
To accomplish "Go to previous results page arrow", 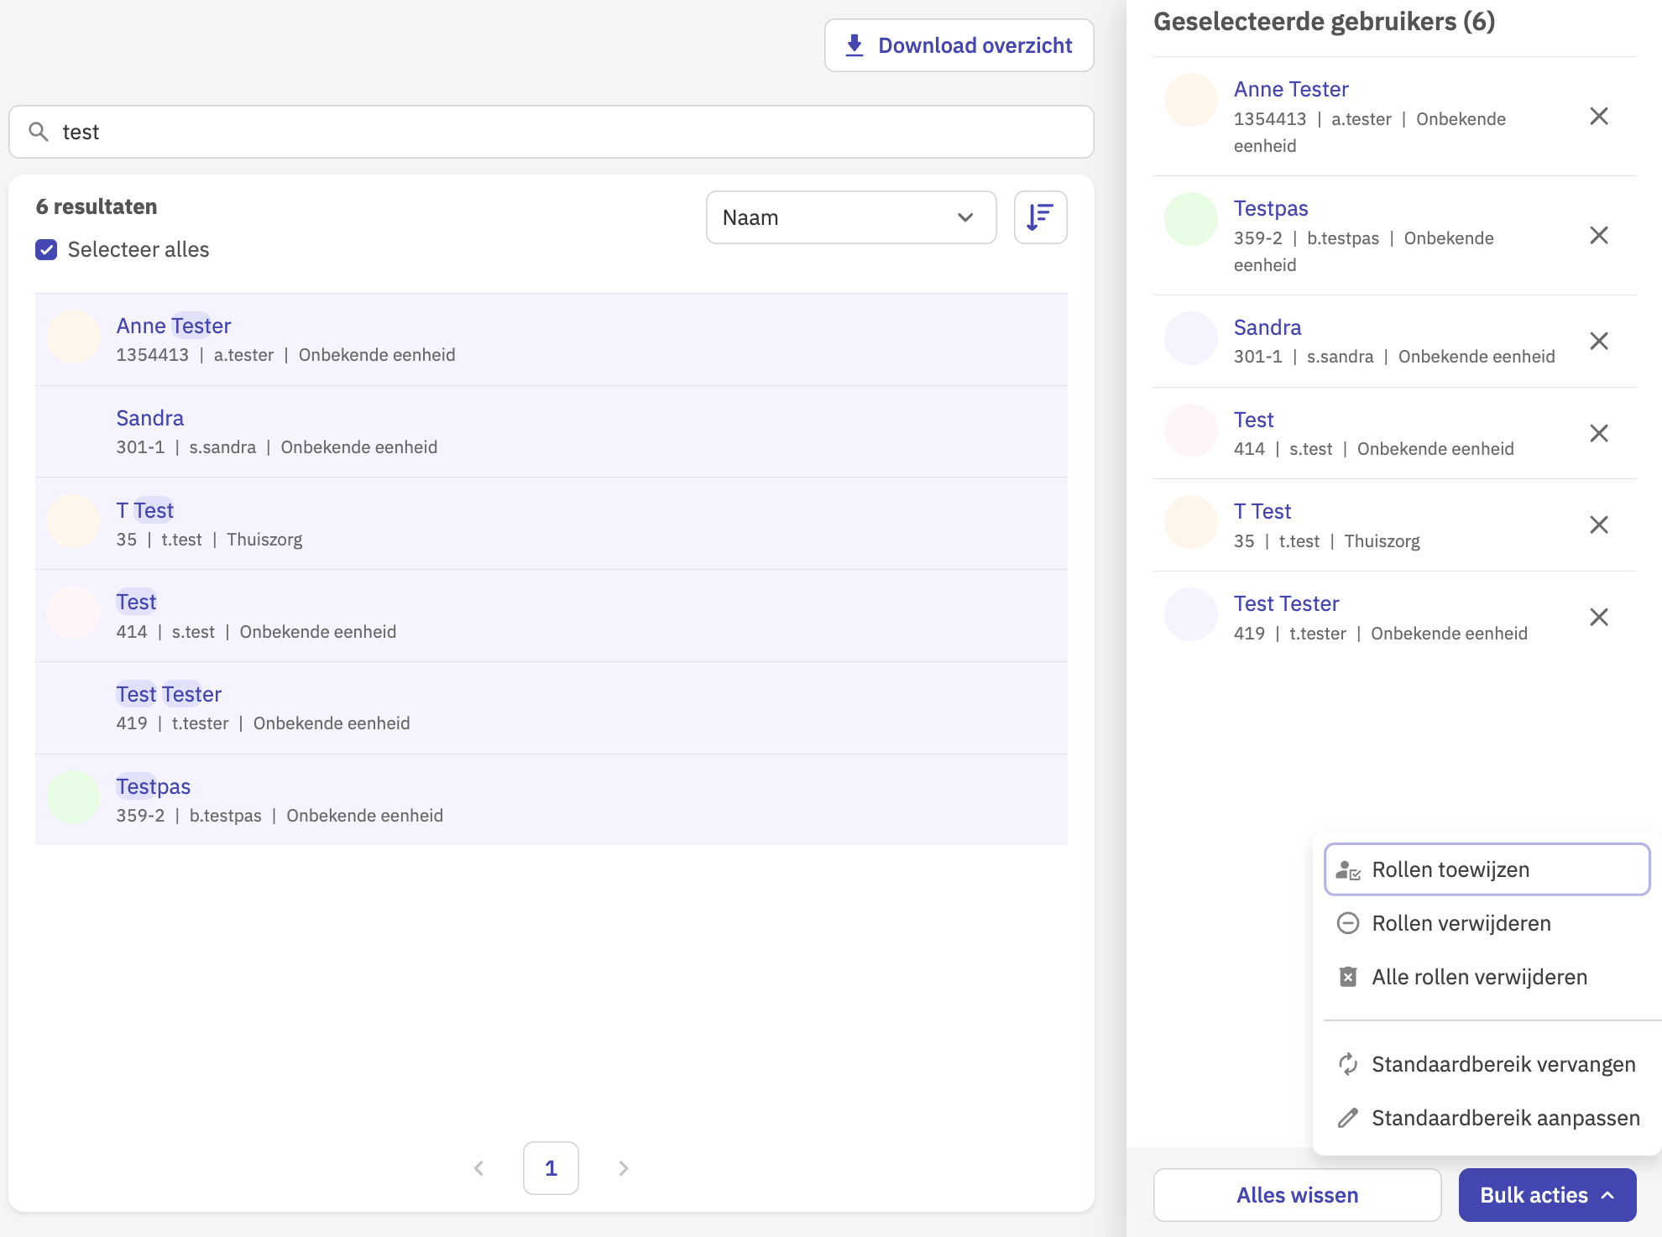I will click(x=478, y=1168).
